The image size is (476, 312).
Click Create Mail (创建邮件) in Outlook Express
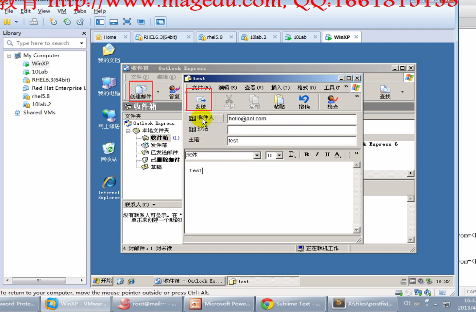[141, 92]
